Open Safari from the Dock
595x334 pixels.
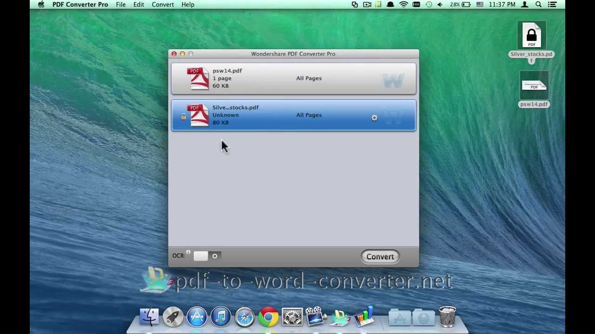245,317
